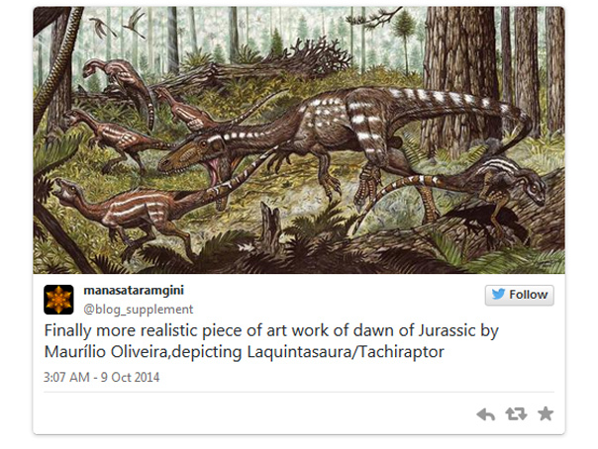This screenshot has height=449, width=598.
Task: Open the @blog_supplement handle link
Action: [x=124, y=308]
